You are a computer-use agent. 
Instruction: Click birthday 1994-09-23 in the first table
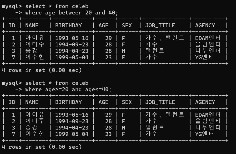click(72, 44)
